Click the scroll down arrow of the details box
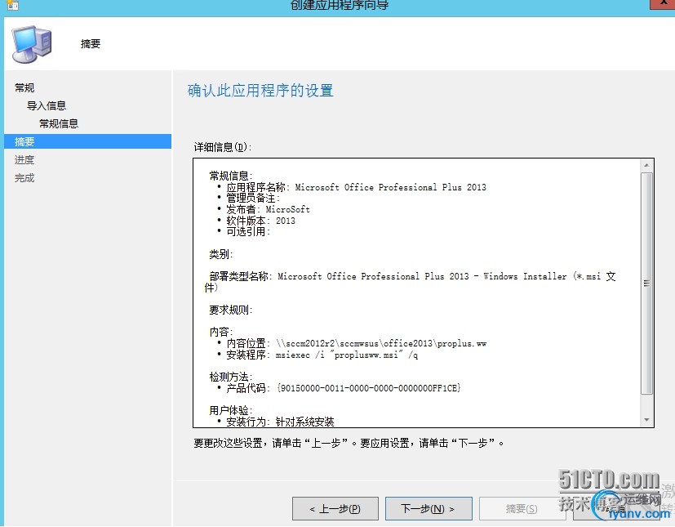Image resolution: width=675 pixels, height=527 pixels. tap(646, 420)
